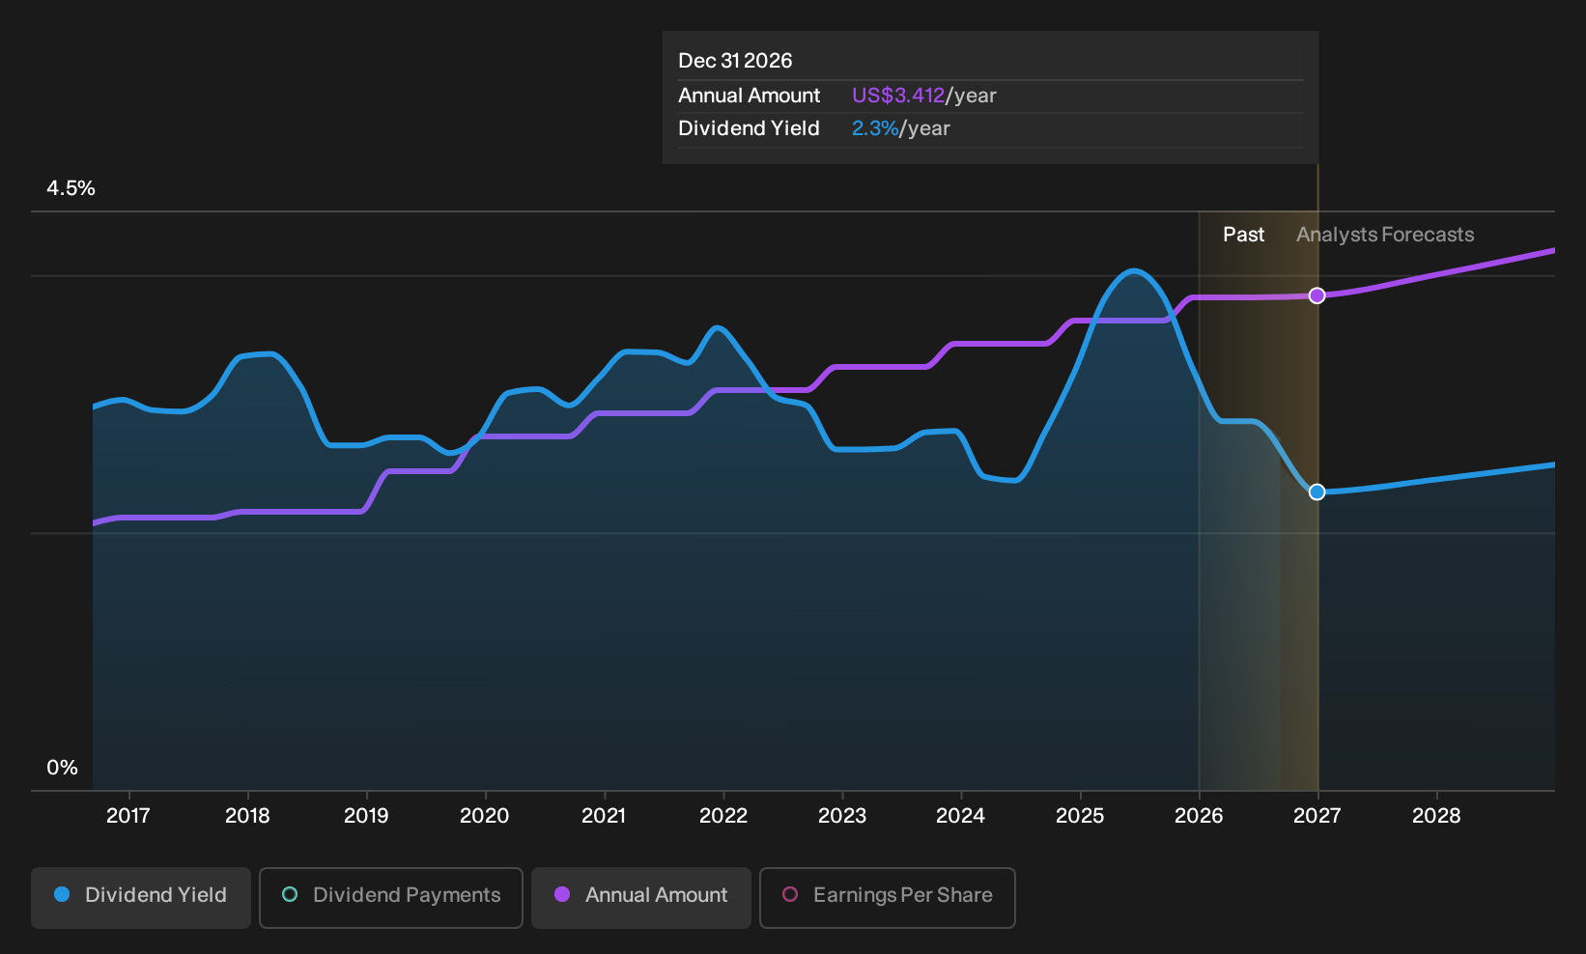Click the 2023 x-axis label
Screen dimensions: 1586x954
(842, 815)
